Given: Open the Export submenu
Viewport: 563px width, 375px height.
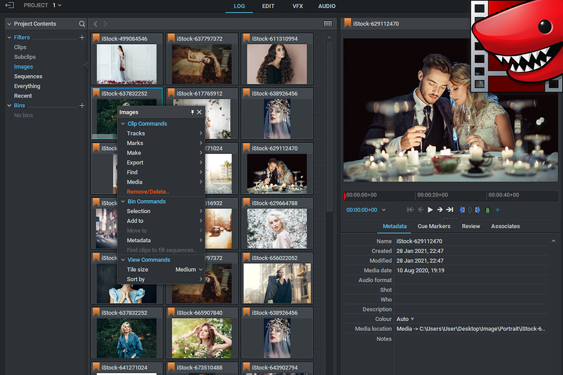Looking at the screenshot, I should pos(161,162).
